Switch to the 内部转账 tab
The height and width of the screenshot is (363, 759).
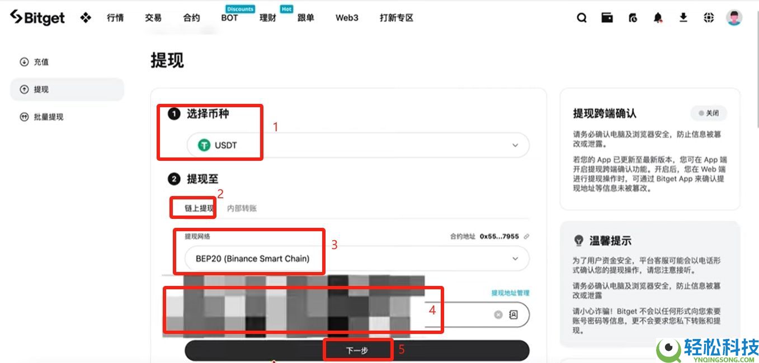pyautogui.click(x=242, y=208)
